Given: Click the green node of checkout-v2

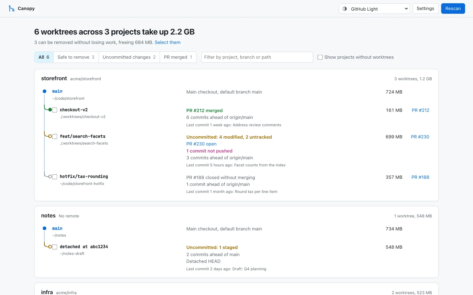Looking at the screenshot, I should [50, 110].
